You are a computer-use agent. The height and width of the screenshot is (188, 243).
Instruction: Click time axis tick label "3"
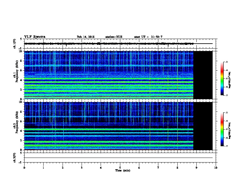click(82, 167)
